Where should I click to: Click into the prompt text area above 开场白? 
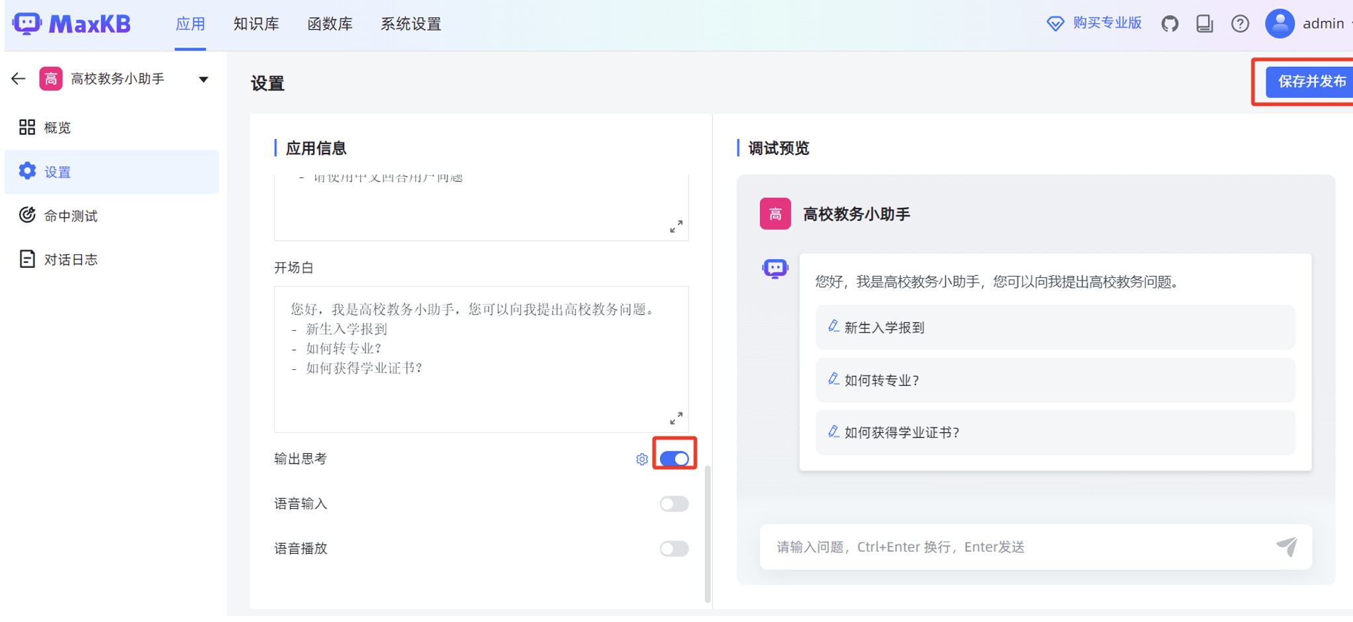(481, 208)
